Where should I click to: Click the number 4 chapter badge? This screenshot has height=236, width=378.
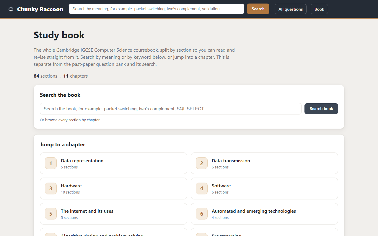[202, 189]
